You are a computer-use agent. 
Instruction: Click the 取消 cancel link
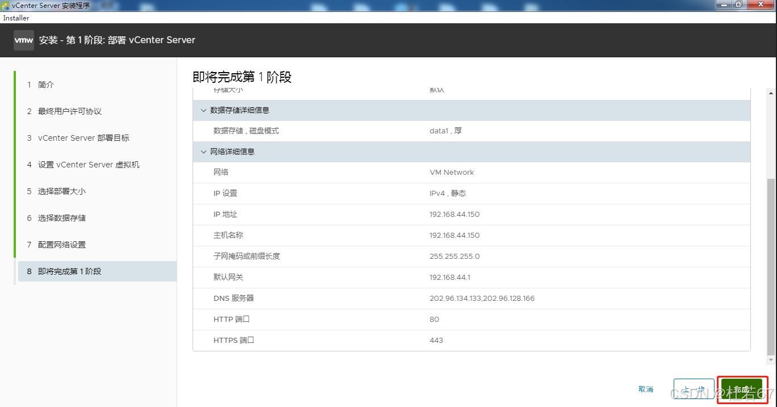[x=646, y=389]
